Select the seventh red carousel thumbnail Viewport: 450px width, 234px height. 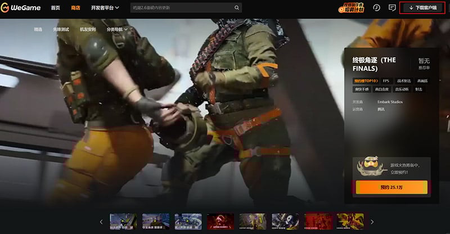click(318, 222)
